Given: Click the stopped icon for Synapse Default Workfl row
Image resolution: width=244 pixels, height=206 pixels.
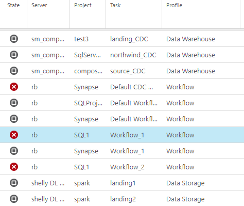Looking at the screenshot, I should [14, 119].
